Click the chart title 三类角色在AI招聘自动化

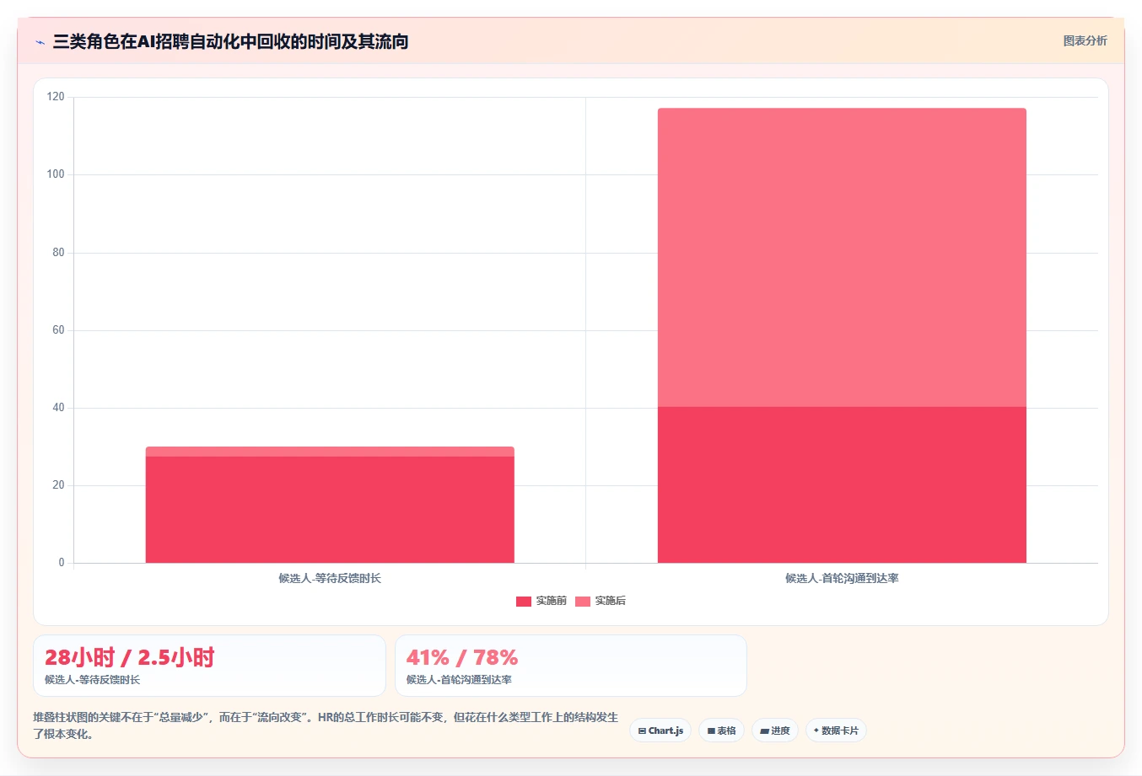coord(230,41)
